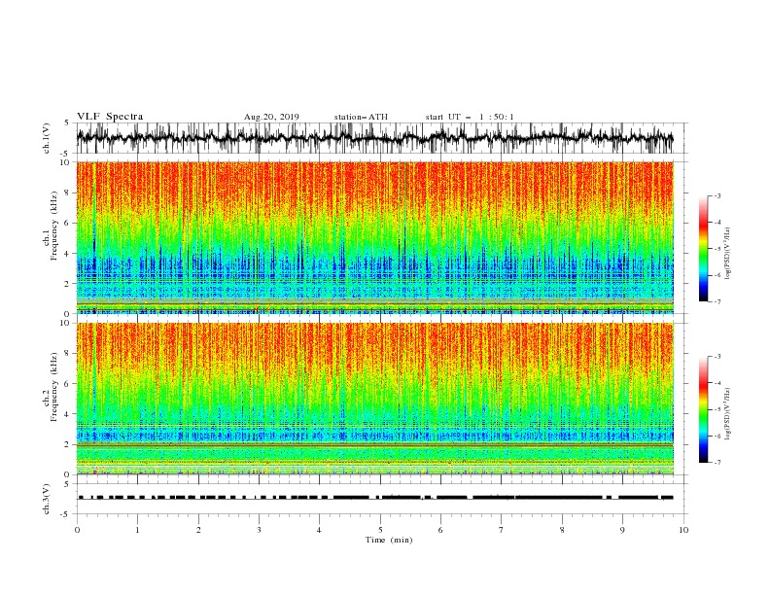Click the ch.1 spectrogram panel
This screenshot has width=770, height=595.
coord(375,237)
